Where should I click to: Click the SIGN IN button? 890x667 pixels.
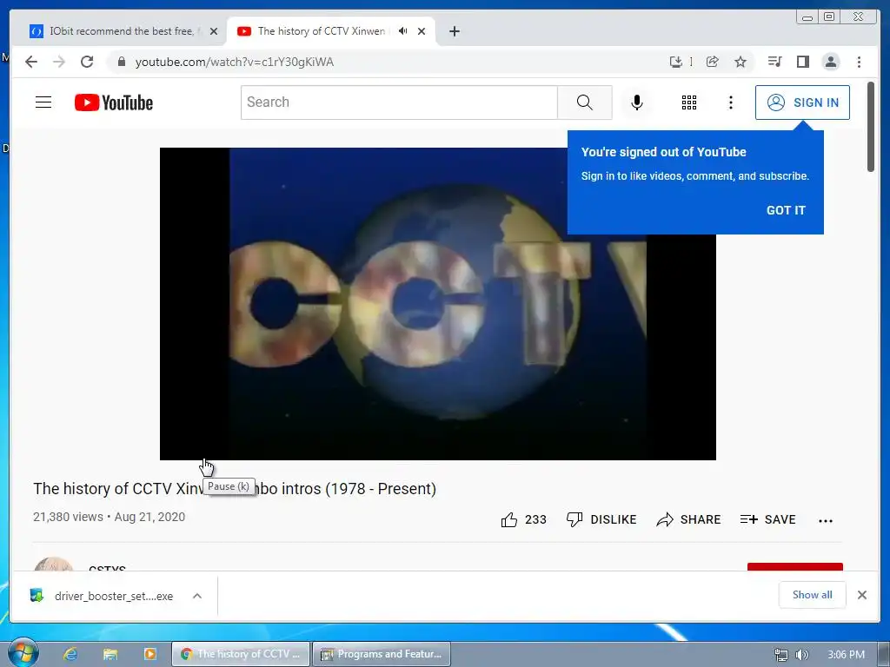coord(802,102)
